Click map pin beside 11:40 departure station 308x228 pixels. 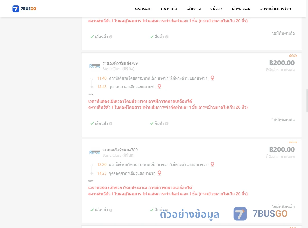212,78
